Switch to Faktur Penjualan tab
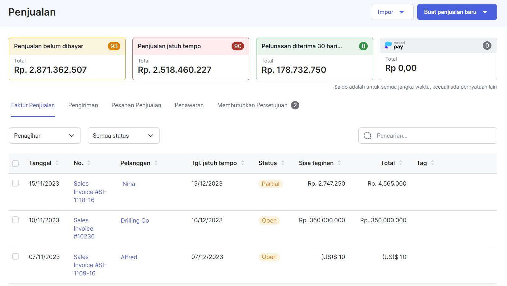This screenshot has width=507, height=286. coord(33,105)
